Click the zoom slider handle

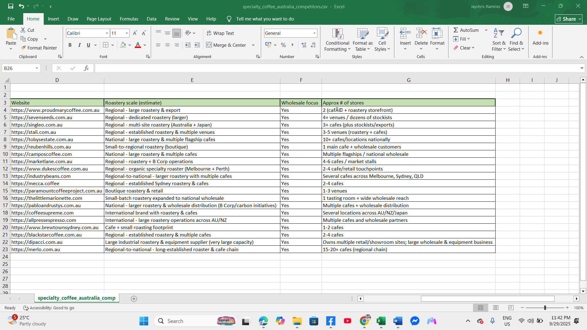point(545,308)
